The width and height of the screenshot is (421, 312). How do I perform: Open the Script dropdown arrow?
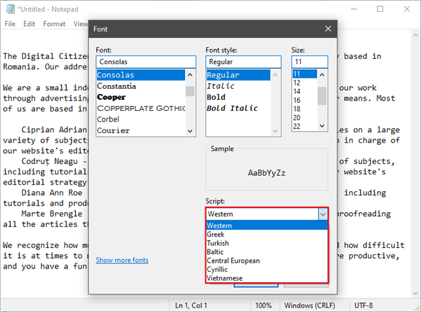point(322,213)
